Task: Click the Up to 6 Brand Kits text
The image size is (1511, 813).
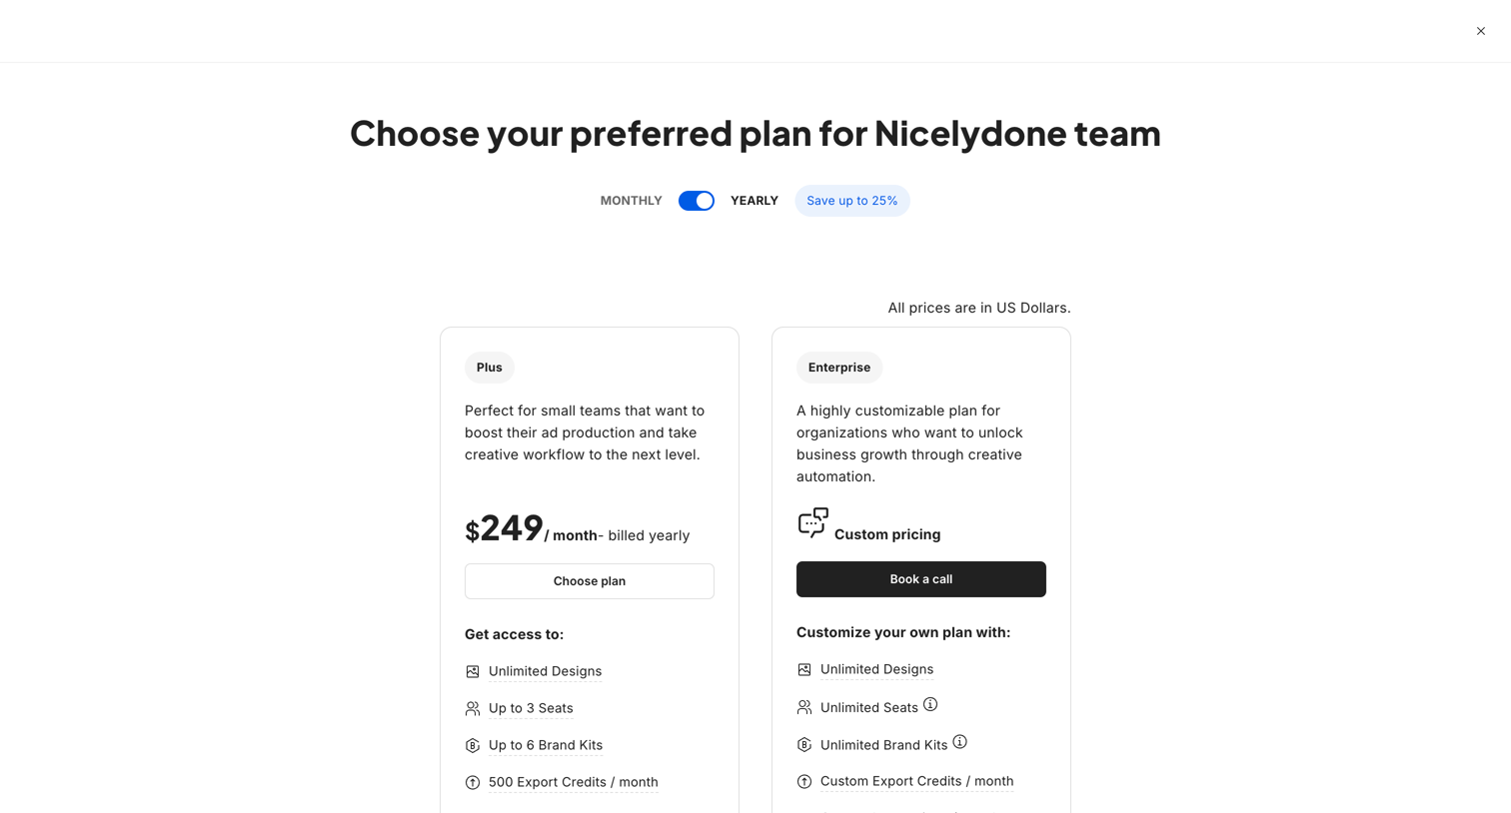Action: [x=545, y=745]
